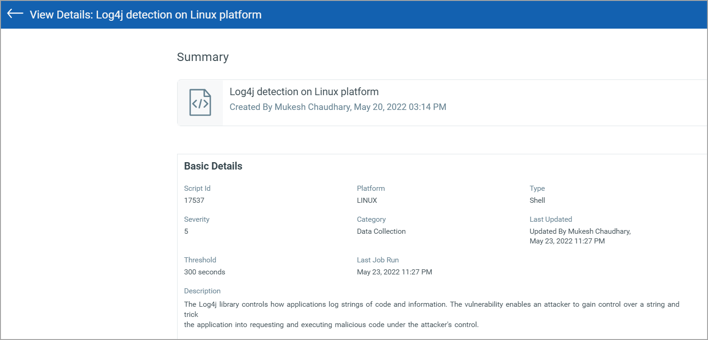
Task: Click the View Details page title
Action: (x=146, y=15)
